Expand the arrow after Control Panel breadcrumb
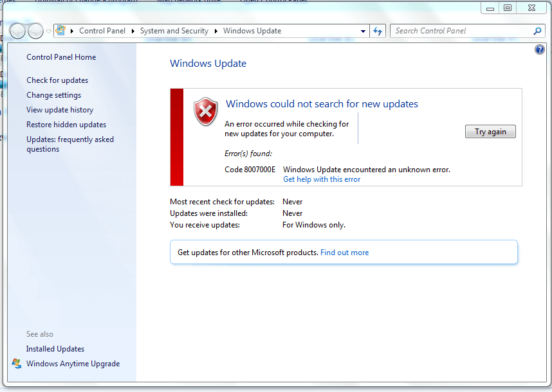This screenshot has height=392, width=552. pos(133,31)
